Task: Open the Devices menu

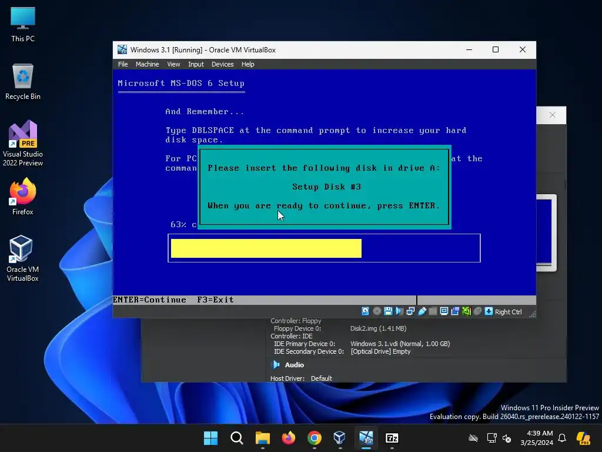Action: pyautogui.click(x=222, y=64)
